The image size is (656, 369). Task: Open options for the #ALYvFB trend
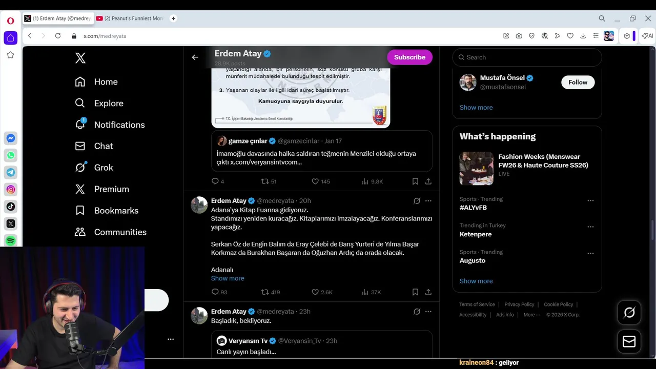click(x=590, y=201)
